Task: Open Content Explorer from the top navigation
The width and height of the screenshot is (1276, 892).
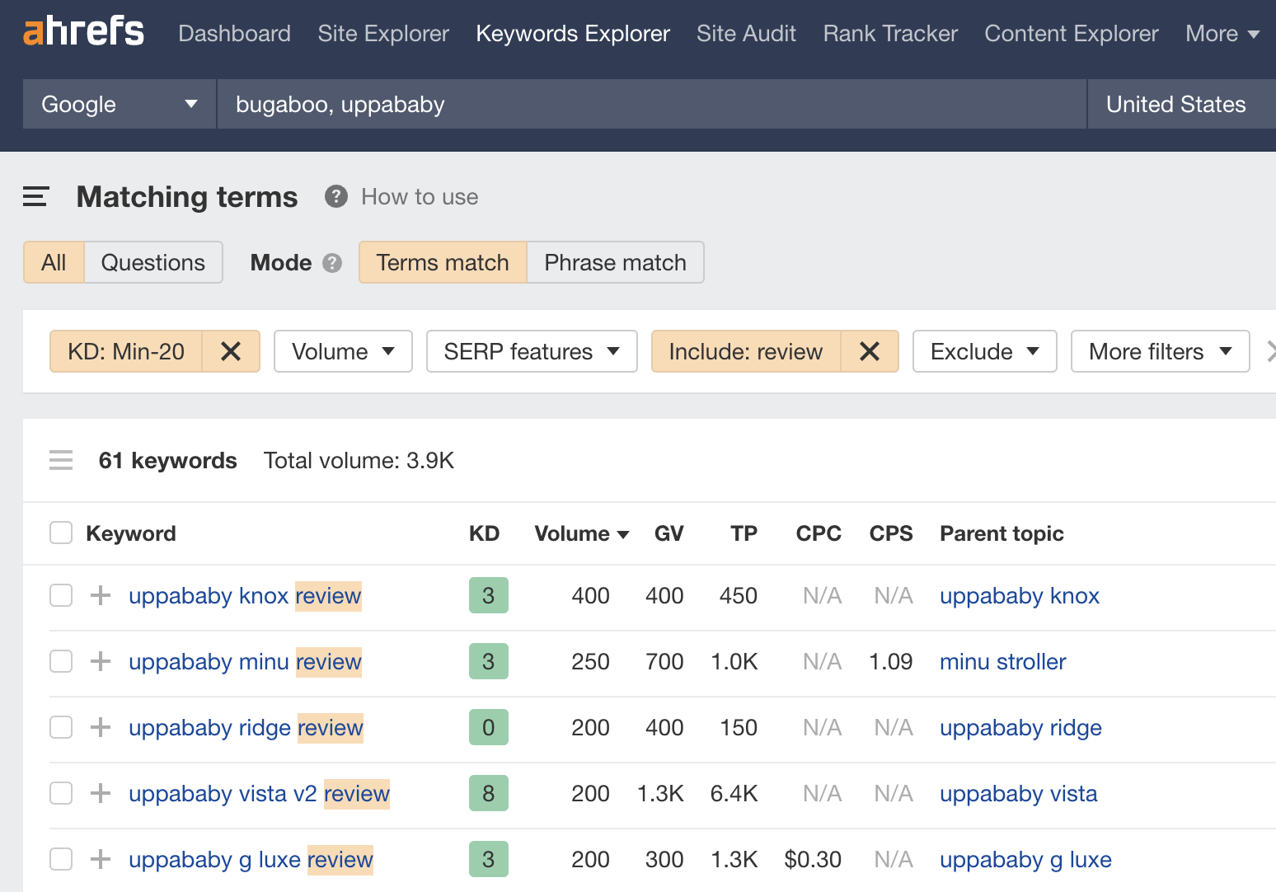Action: point(1071,33)
